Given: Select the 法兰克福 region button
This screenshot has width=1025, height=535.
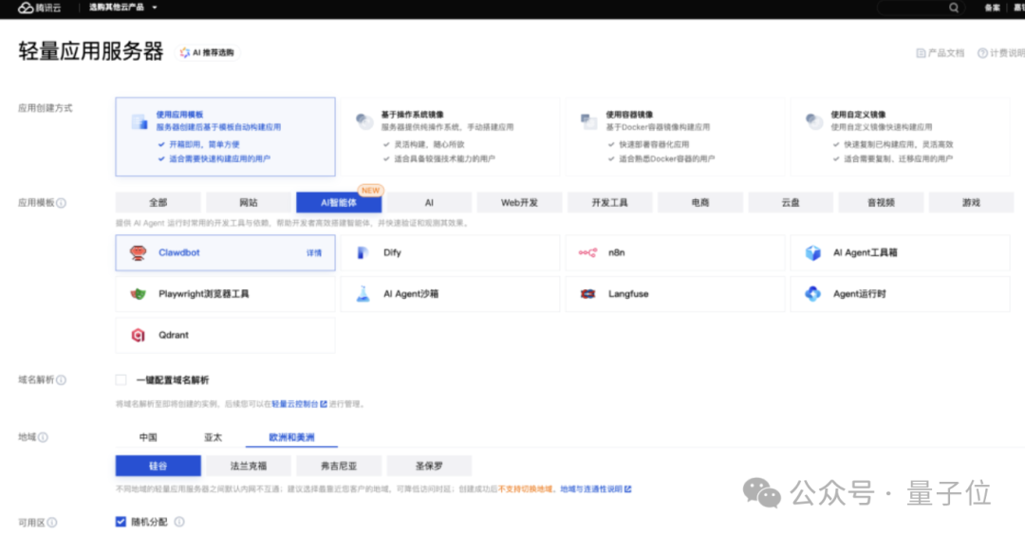Looking at the screenshot, I should (249, 466).
